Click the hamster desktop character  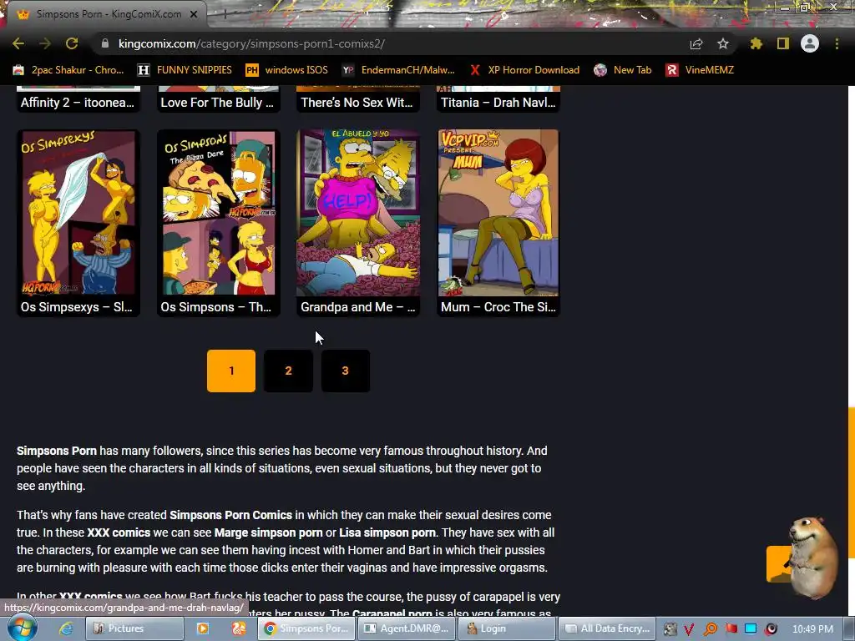click(812, 557)
